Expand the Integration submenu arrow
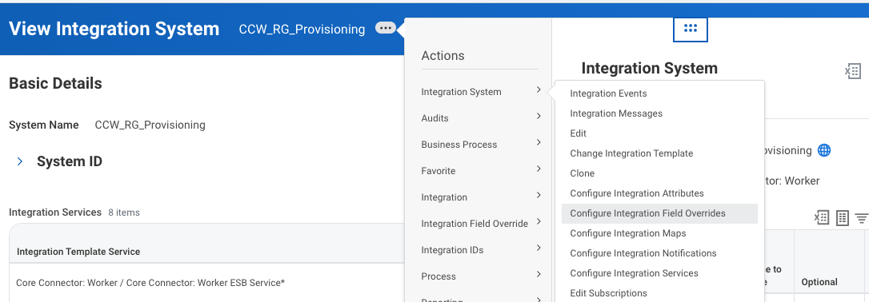The height and width of the screenshot is (302, 869). pos(539,195)
